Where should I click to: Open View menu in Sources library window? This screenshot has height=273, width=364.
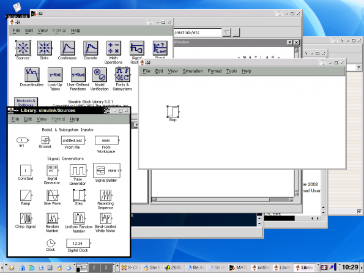tap(42, 119)
